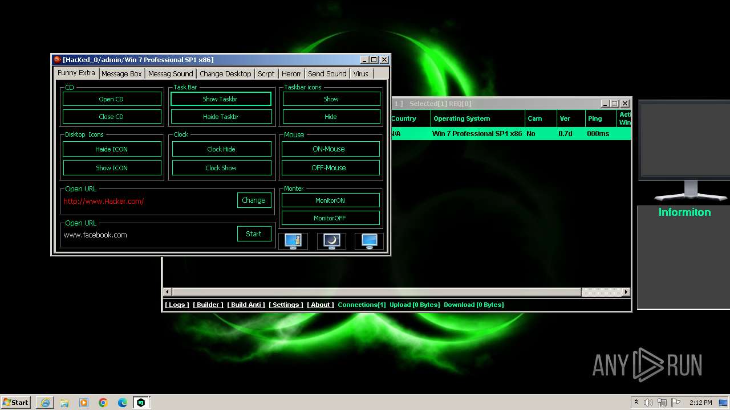Click the 2:12 PM taskbar clock

pos(701,403)
